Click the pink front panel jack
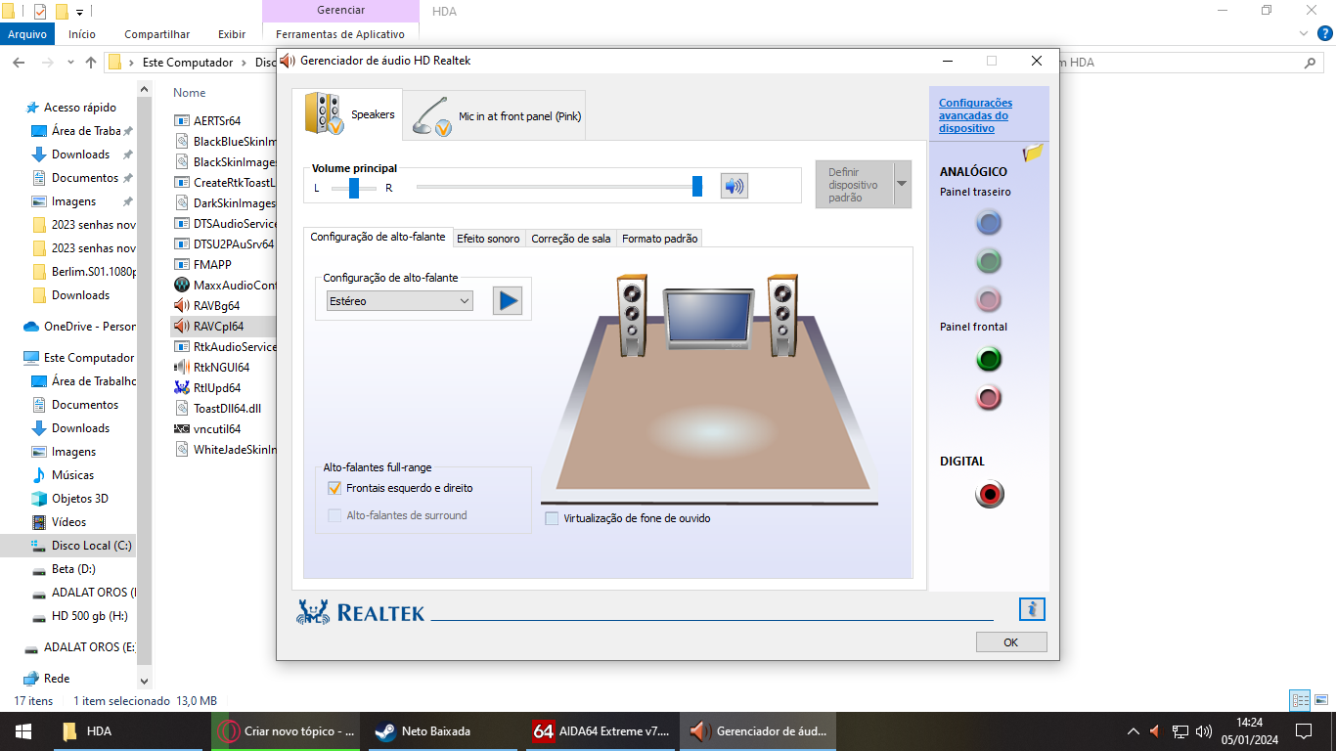This screenshot has width=1336, height=751. click(x=989, y=398)
